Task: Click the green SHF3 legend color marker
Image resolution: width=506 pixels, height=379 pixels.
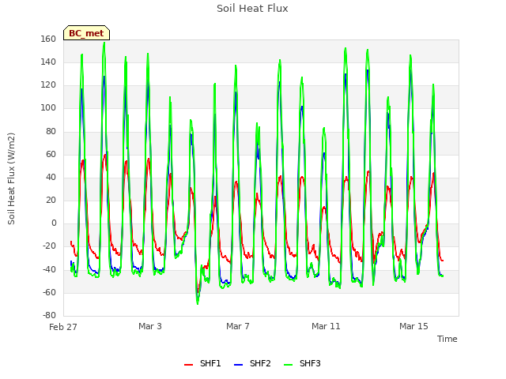Action: [x=288, y=365]
